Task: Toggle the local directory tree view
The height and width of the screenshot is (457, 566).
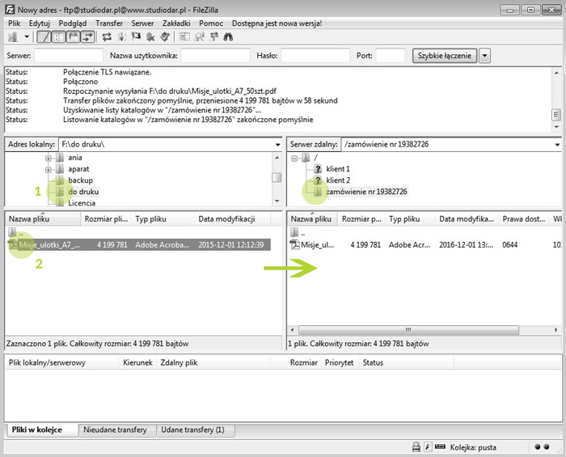Action: [58, 37]
